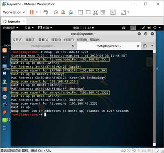Show all applications grid
This screenshot has width=164, height=153.
[4, 128]
